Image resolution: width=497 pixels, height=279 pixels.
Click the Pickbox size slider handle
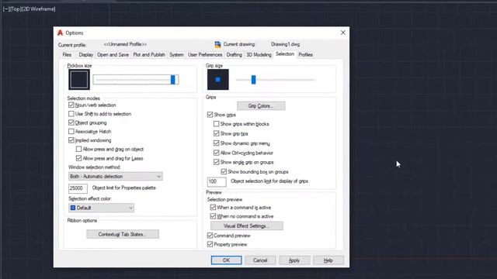[x=173, y=79]
